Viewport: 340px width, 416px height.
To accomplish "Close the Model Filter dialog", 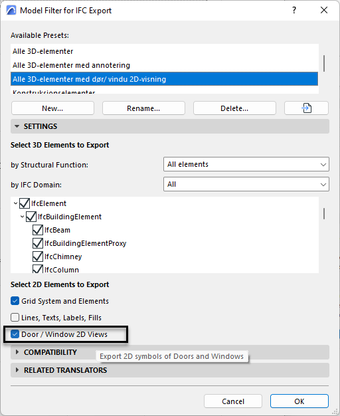I will pyautogui.click(x=324, y=11).
